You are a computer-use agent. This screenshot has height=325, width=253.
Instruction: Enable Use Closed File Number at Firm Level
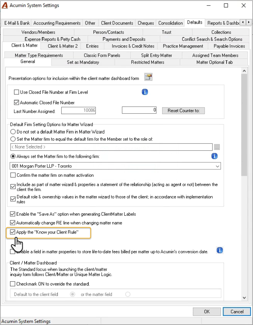click(16, 92)
